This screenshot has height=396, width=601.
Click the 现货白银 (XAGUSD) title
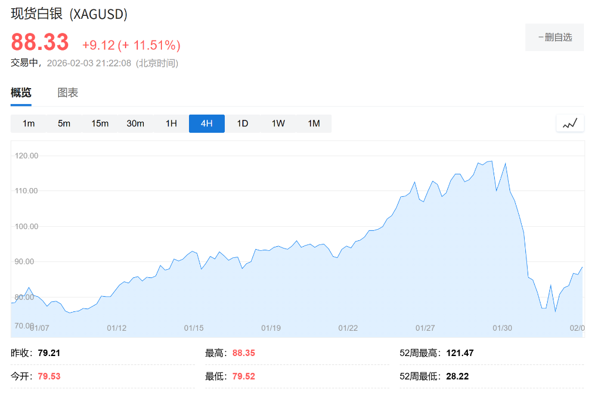(69, 13)
